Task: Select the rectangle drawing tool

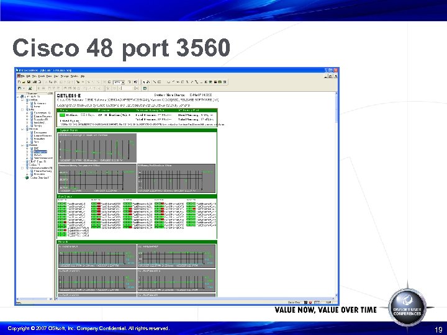Action: [x=160, y=82]
